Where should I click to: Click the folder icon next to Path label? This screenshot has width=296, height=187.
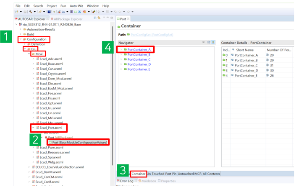pyautogui.click(x=128, y=34)
